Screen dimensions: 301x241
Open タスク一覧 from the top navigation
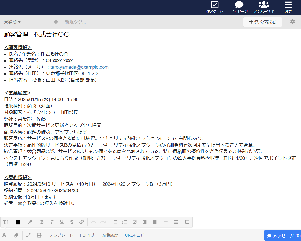(x=215, y=7)
